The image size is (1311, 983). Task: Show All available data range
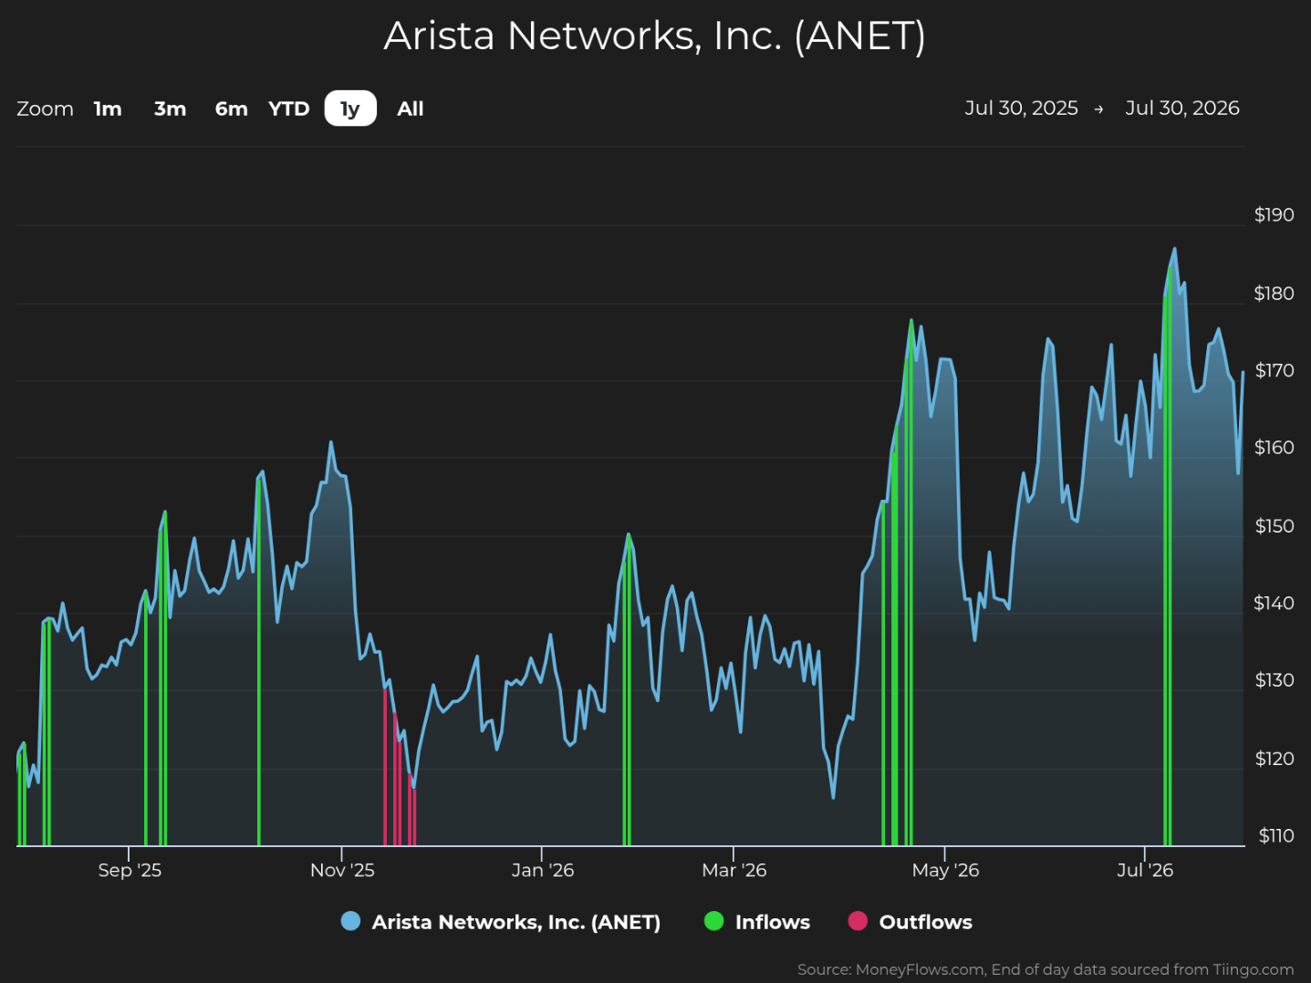[411, 109]
